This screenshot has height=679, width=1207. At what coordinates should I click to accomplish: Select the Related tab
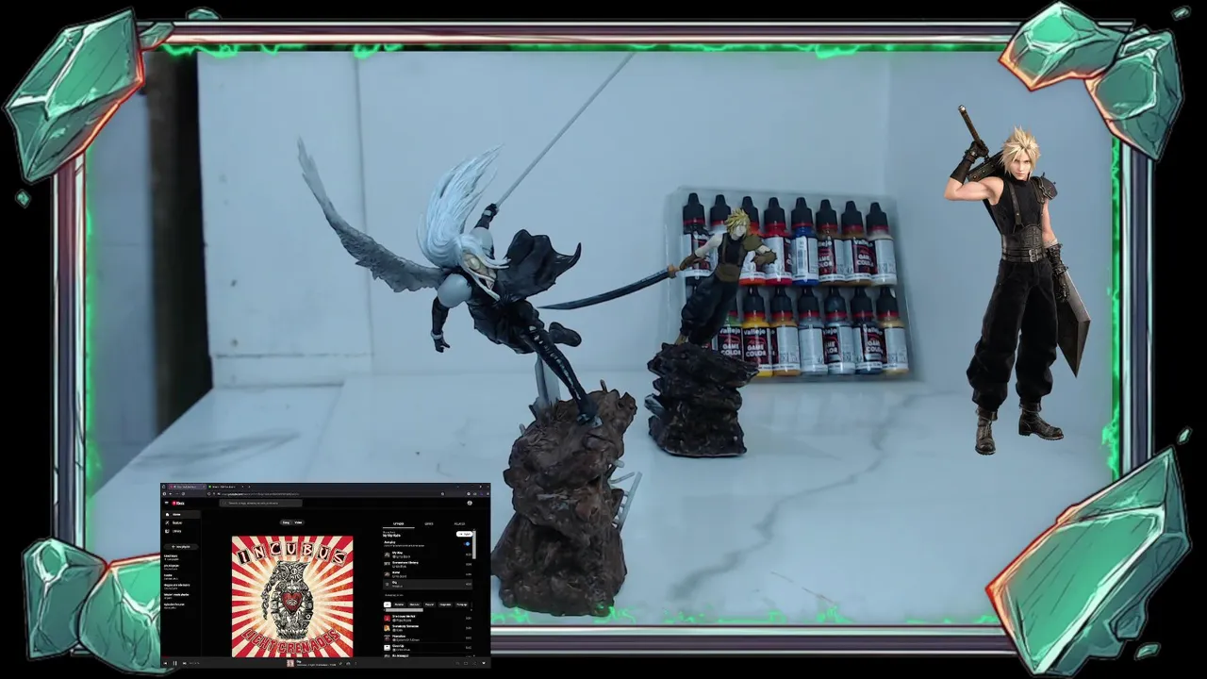click(459, 523)
